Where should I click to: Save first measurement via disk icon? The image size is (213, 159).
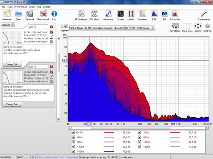click(52, 32)
